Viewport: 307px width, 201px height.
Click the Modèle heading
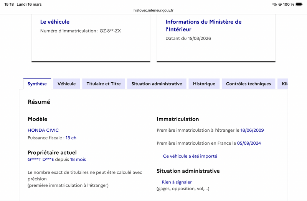(x=37, y=119)
